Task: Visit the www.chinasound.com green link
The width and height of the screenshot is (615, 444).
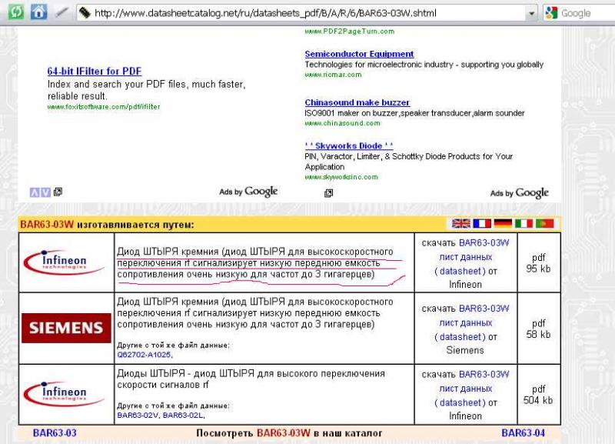Action: tap(342, 123)
